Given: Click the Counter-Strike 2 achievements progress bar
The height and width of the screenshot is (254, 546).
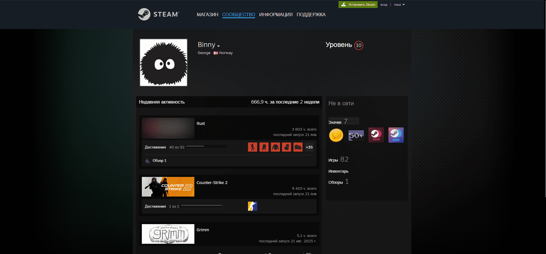Looking at the screenshot, I should coord(202,206).
